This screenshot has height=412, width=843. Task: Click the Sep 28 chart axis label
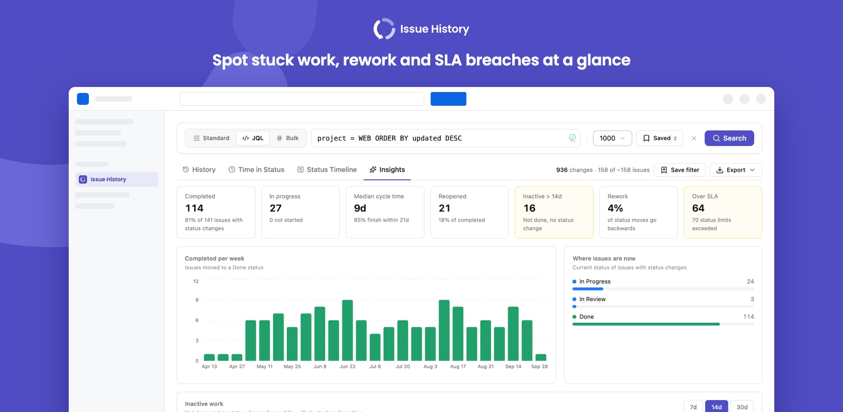(x=539, y=367)
